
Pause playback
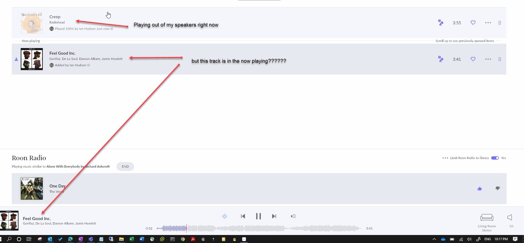pos(258,216)
